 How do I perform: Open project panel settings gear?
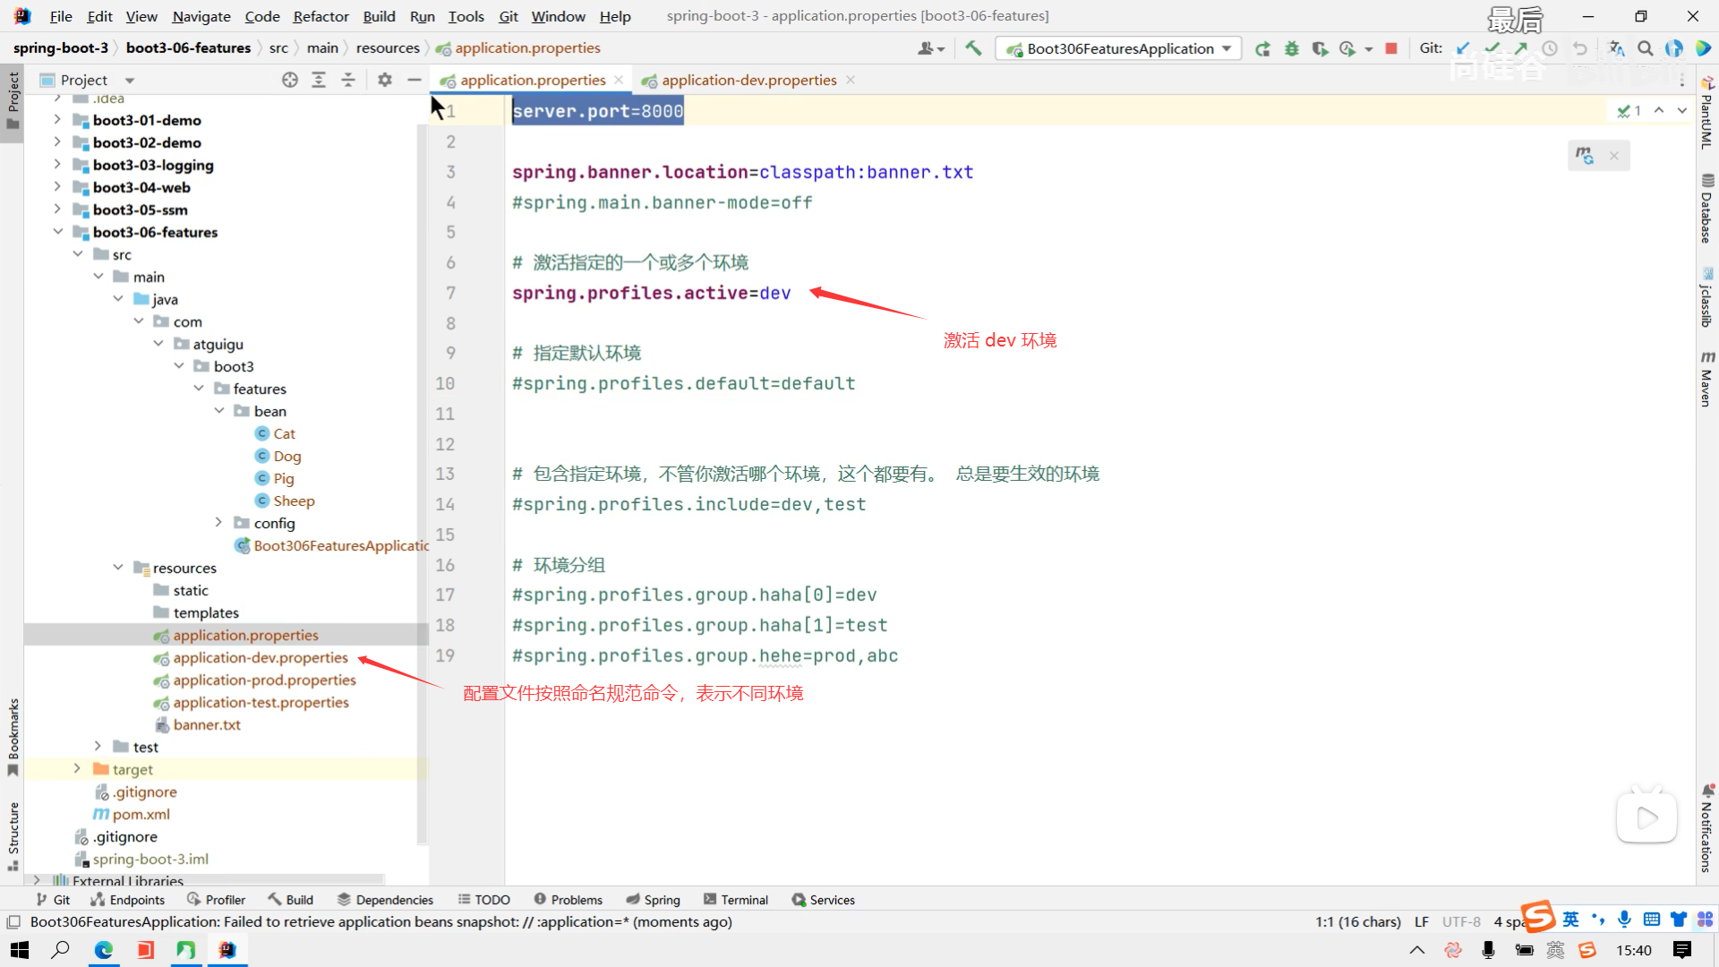385,80
